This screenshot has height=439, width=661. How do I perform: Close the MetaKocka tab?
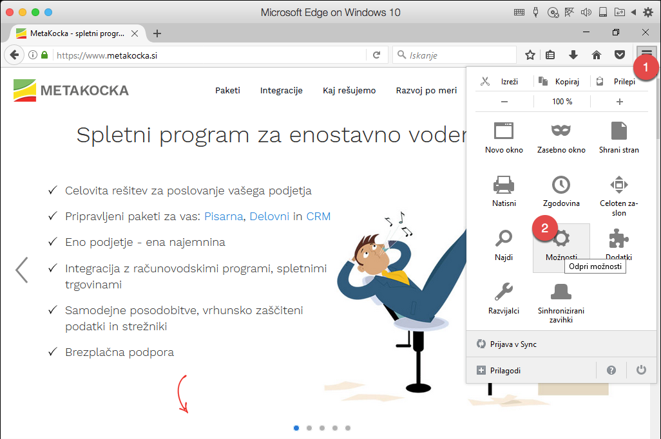click(x=135, y=33)
